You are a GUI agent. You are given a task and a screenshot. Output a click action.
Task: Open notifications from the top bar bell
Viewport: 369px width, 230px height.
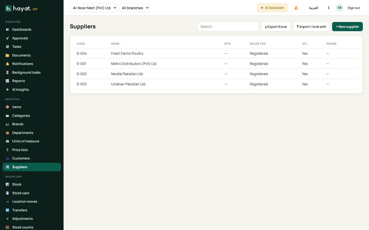pos(296,8)
